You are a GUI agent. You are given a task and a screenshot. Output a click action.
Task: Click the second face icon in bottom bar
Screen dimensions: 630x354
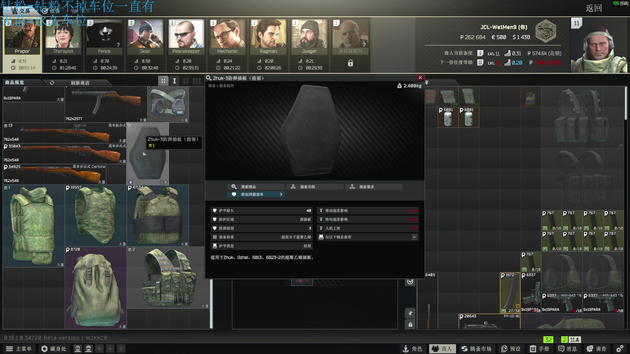89,349
